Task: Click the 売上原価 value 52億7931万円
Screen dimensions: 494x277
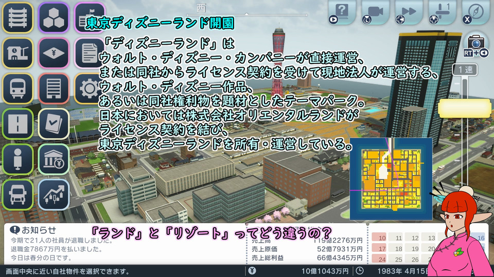Action: [340, 249]
